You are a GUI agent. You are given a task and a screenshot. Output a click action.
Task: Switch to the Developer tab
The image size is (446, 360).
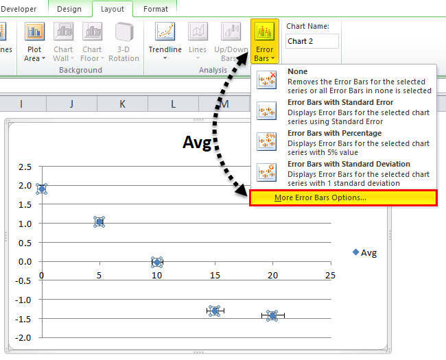coord(19,9)
